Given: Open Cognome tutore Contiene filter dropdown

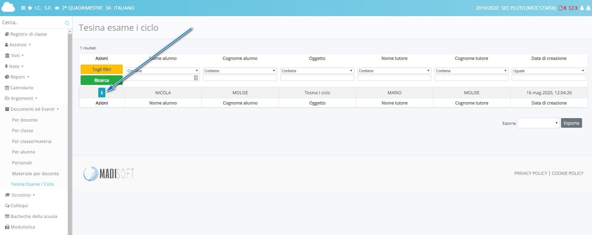Looking at the screenshot, I should [x=471, y=71].
